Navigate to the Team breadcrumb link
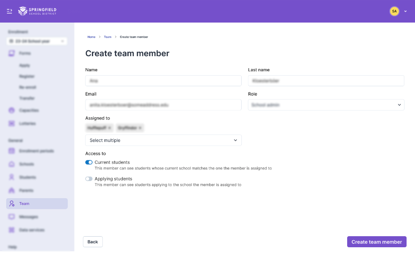The width and height of the screenshot is (415, 253). 108,37
